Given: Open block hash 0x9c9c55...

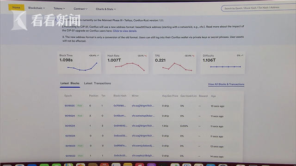Looking at the screenshot, I should point(120,156).
